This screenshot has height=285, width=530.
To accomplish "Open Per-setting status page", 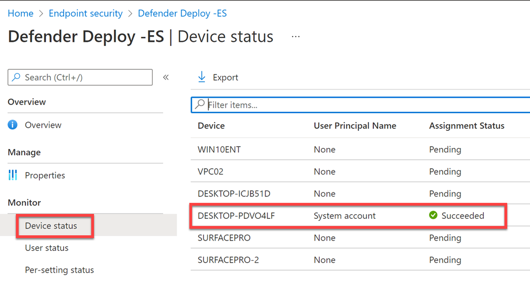I will 60,270.
